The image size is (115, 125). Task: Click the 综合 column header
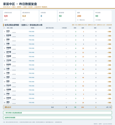coord(110,28)
